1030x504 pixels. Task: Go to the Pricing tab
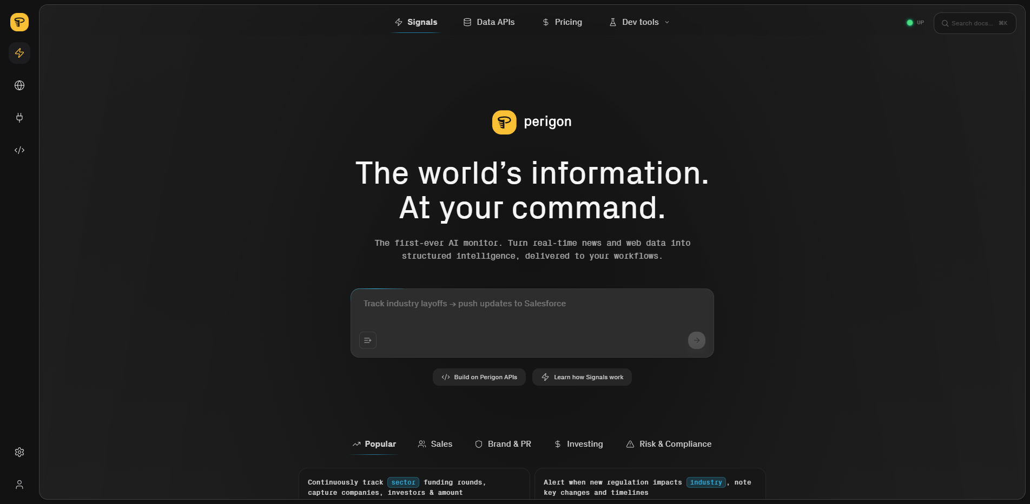(562, 22)
